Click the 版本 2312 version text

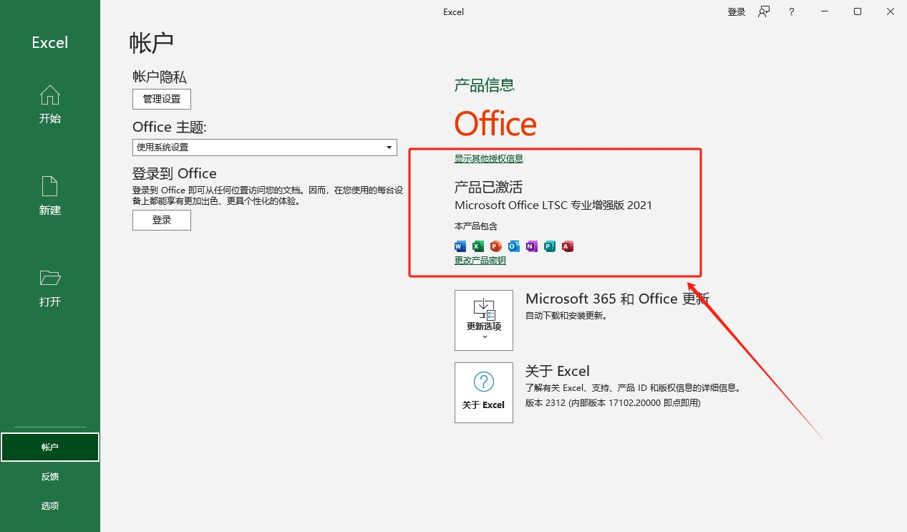[x=613, y=403]
